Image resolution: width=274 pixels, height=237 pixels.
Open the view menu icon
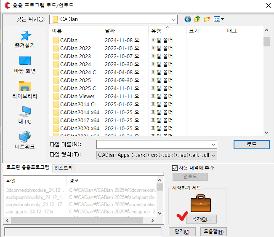click(218, 19)
